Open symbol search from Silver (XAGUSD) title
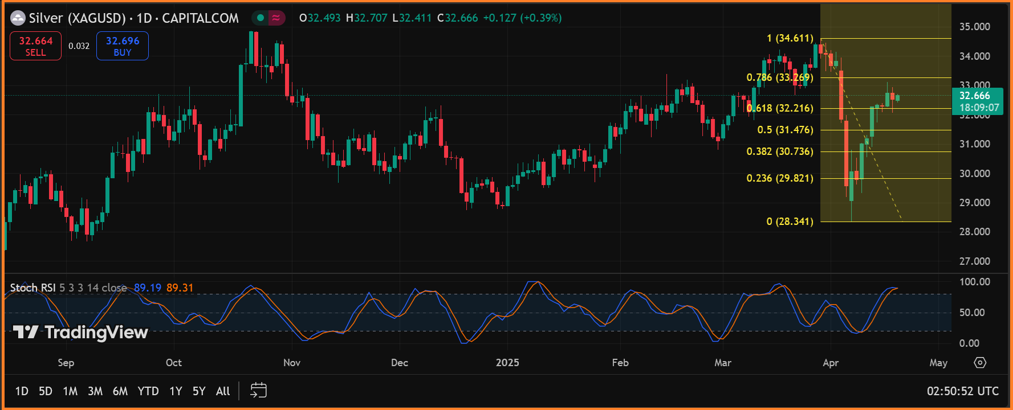 point(77,18)
